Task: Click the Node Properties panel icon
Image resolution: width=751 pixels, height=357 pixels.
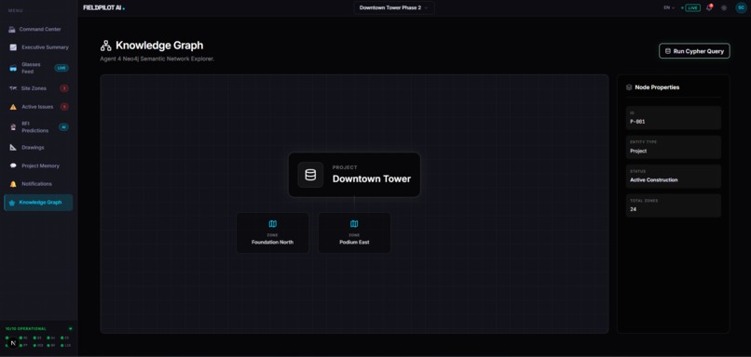Action: (x=629, y=87)
